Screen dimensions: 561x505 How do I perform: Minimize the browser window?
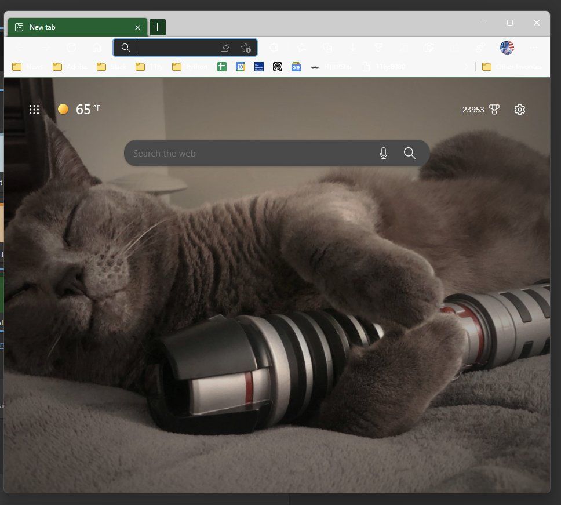pos(483,23)
